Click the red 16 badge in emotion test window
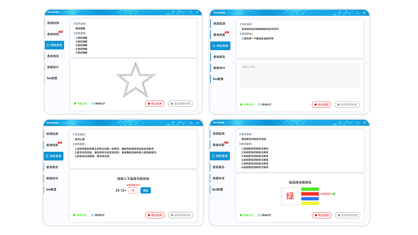Viewport: 418px width, 235px height. pos(227,32)
